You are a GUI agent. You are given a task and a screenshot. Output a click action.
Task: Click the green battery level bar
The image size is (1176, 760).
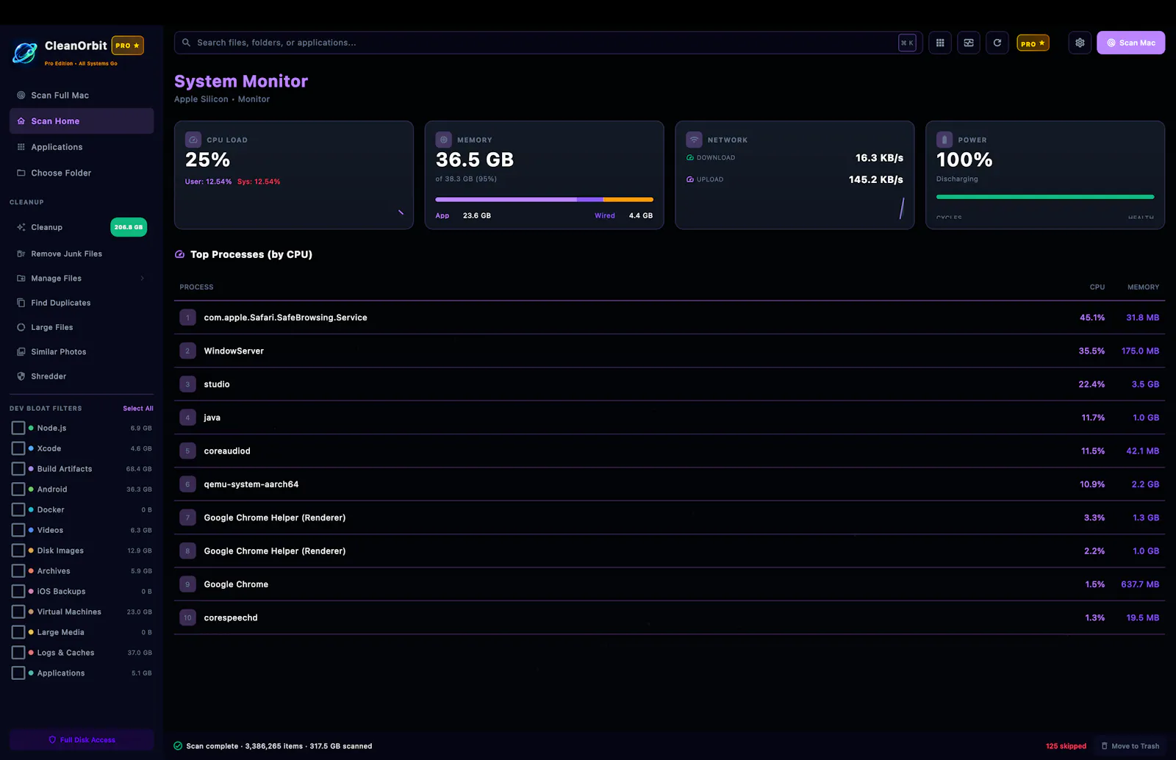pyautogui.click(x=1045, y=197)
